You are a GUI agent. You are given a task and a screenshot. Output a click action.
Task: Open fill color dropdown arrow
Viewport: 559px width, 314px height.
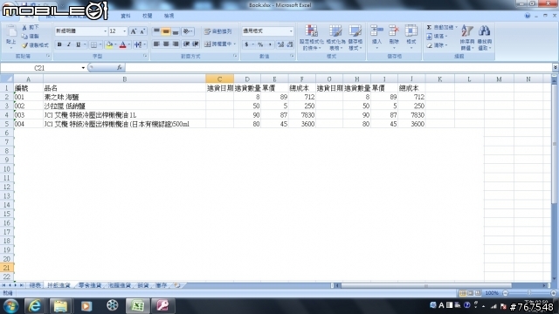point(115,44)
